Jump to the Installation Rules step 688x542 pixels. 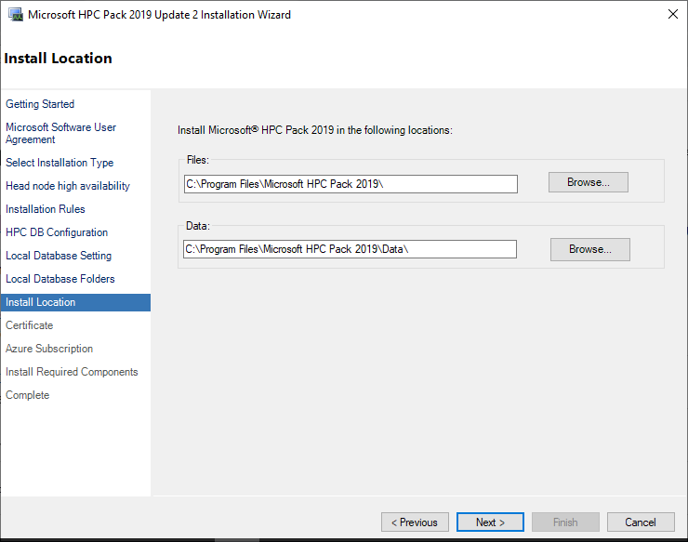click(x=46, y=209)
